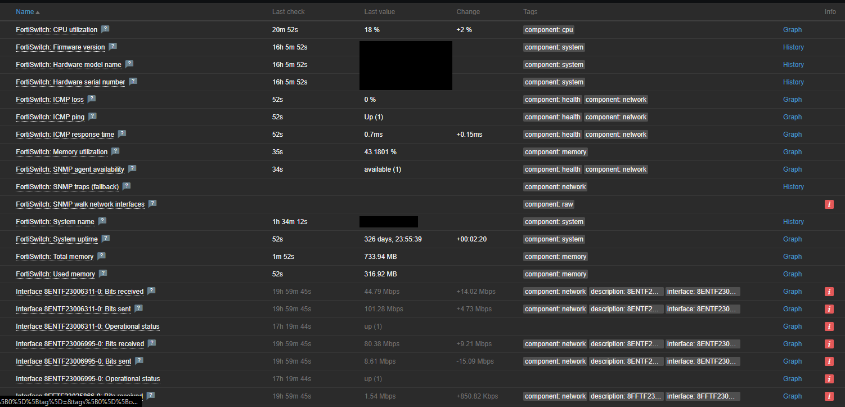
Task: Open help icon for 8ENTF23006995-0 Bits received
Action: [x=151, y=343]
